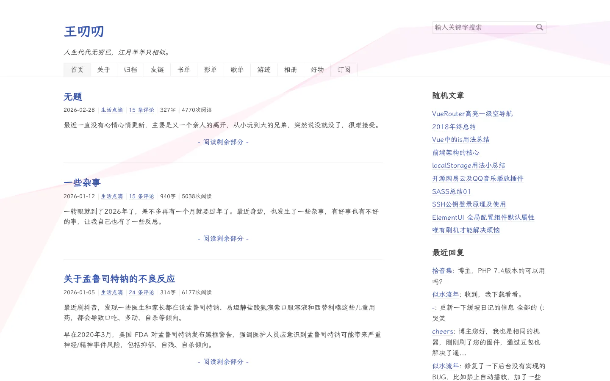
Task: Click the 5038次阅读 read count text
Action: (197, 196)
